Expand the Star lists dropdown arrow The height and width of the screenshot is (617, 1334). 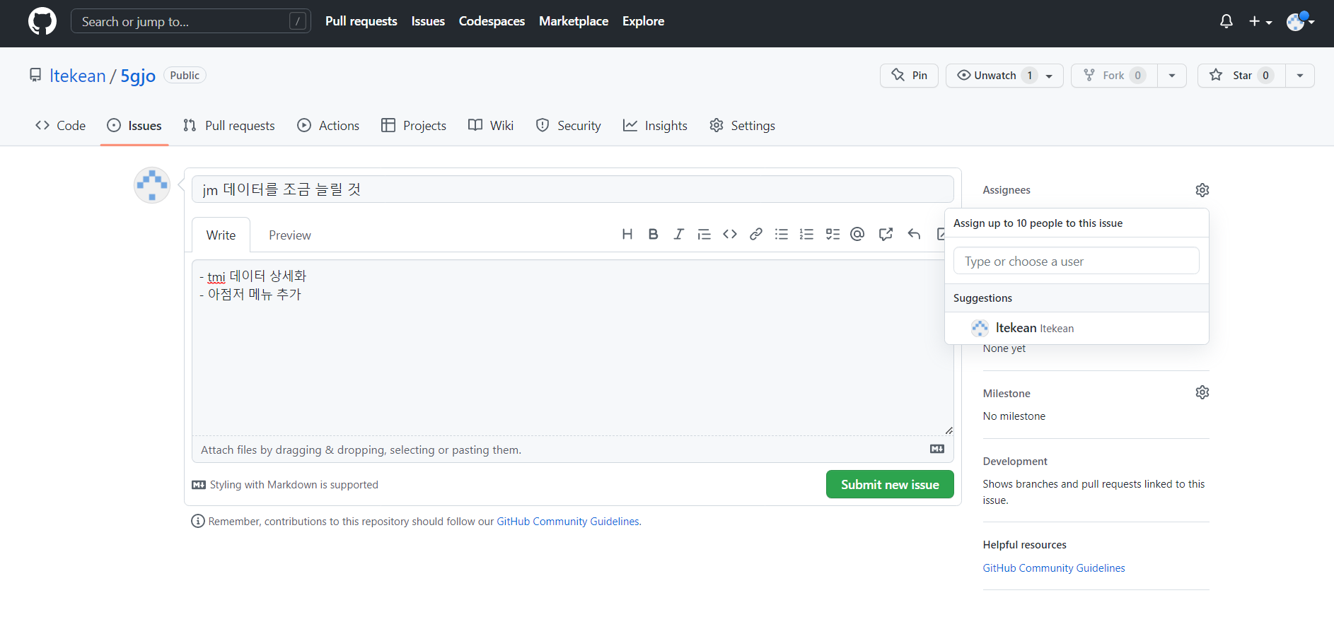(x=1300, y=76)
